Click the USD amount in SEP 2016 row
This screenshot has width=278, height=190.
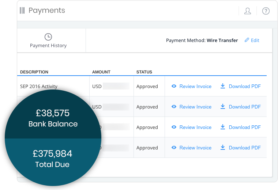click(x=111, y=86)
